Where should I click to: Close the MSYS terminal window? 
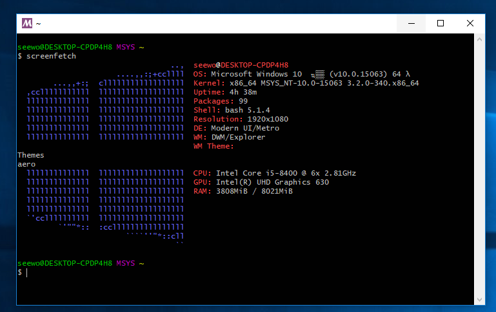470,23
